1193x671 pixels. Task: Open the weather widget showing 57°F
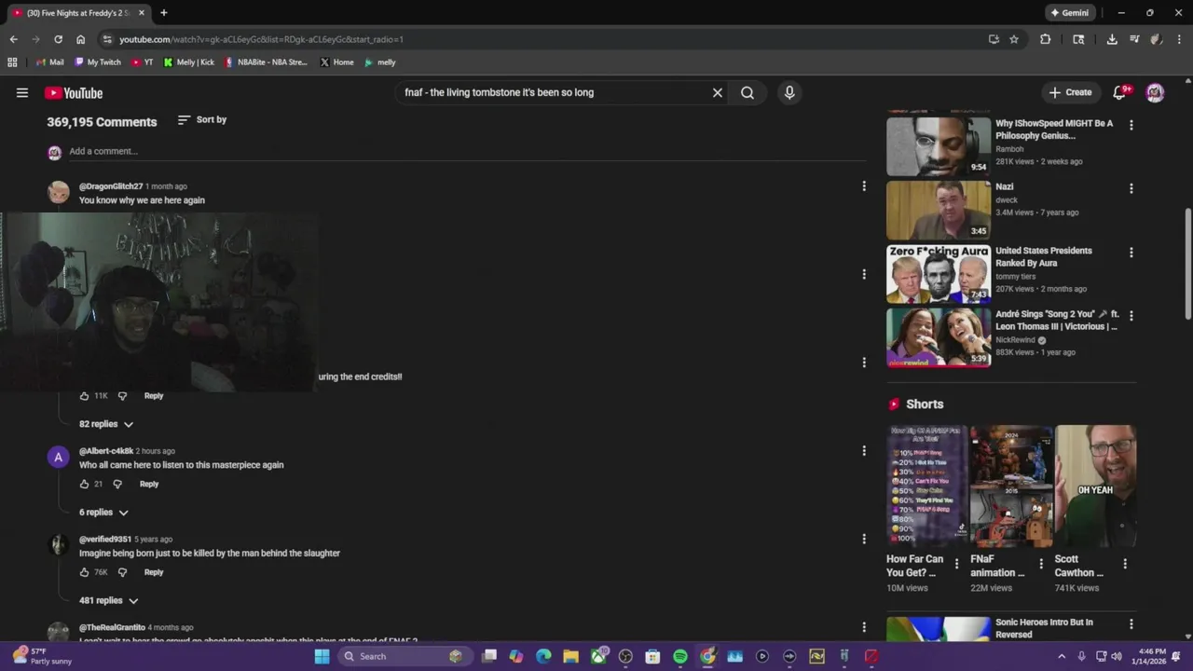tap(41, 656)
